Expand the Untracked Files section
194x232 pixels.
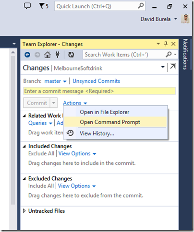click(x=24, y=211)
